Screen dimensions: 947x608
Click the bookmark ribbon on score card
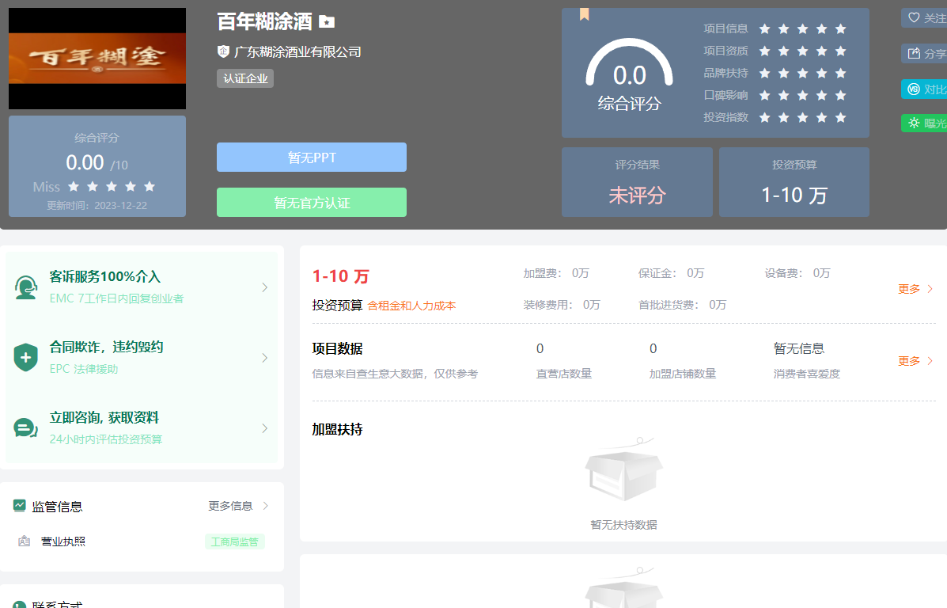584,14
